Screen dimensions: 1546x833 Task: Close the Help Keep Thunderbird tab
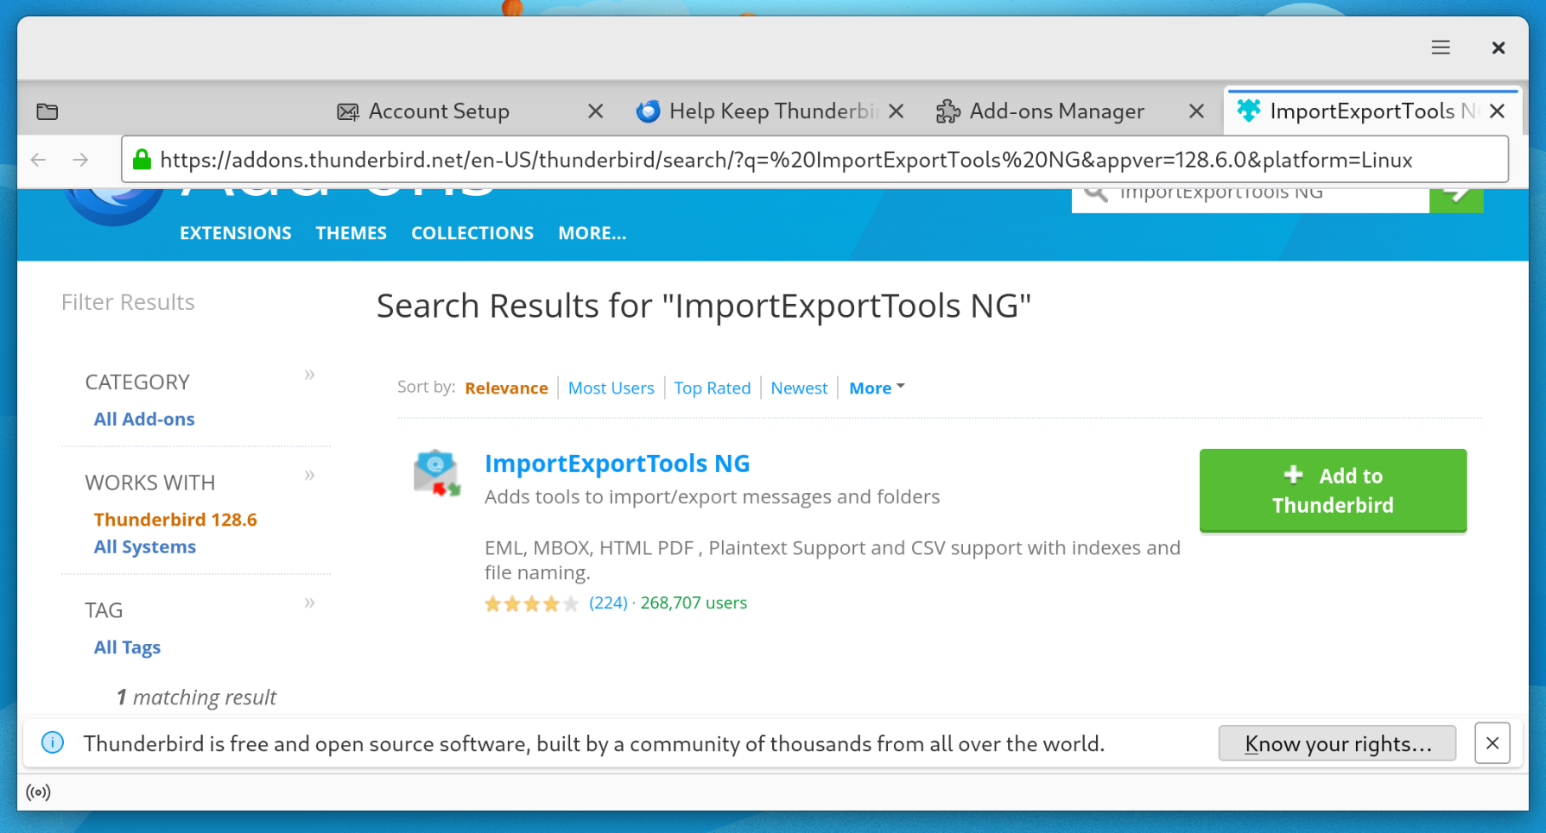click(x=897, y=111)
